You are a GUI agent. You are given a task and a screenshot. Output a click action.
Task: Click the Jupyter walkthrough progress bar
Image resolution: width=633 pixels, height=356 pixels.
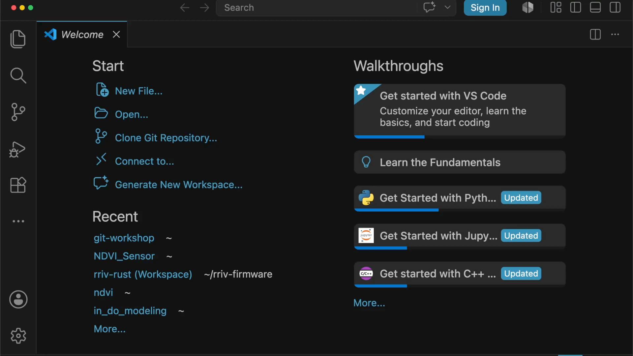pyautogui.click(x=460, y=248)
